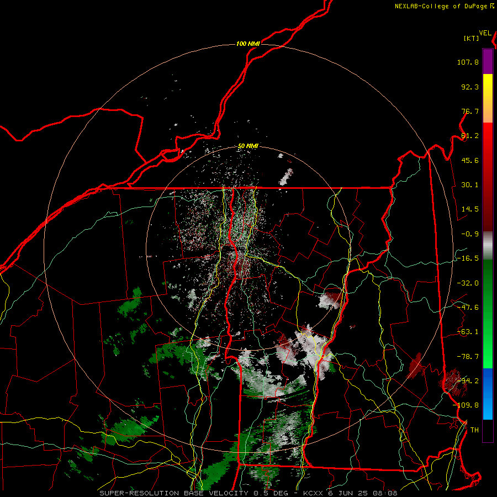Screen dimensions: 497x497
Task: Click the [KT] units label
Action: (472, 38)
